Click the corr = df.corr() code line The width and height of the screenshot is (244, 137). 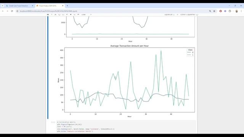point(64,127)
